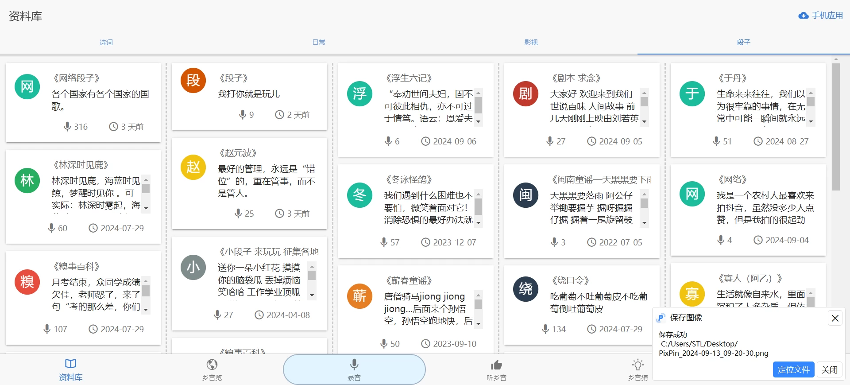Screen dimensions: 850x385
Task: Click the down arrow in 《浮生六记》 text scroller
Action: [x=479, y=121]
